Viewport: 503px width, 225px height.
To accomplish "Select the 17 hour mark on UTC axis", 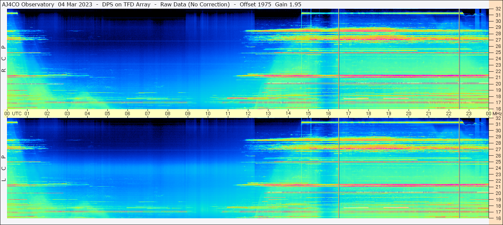I will [x=348, y=114].
